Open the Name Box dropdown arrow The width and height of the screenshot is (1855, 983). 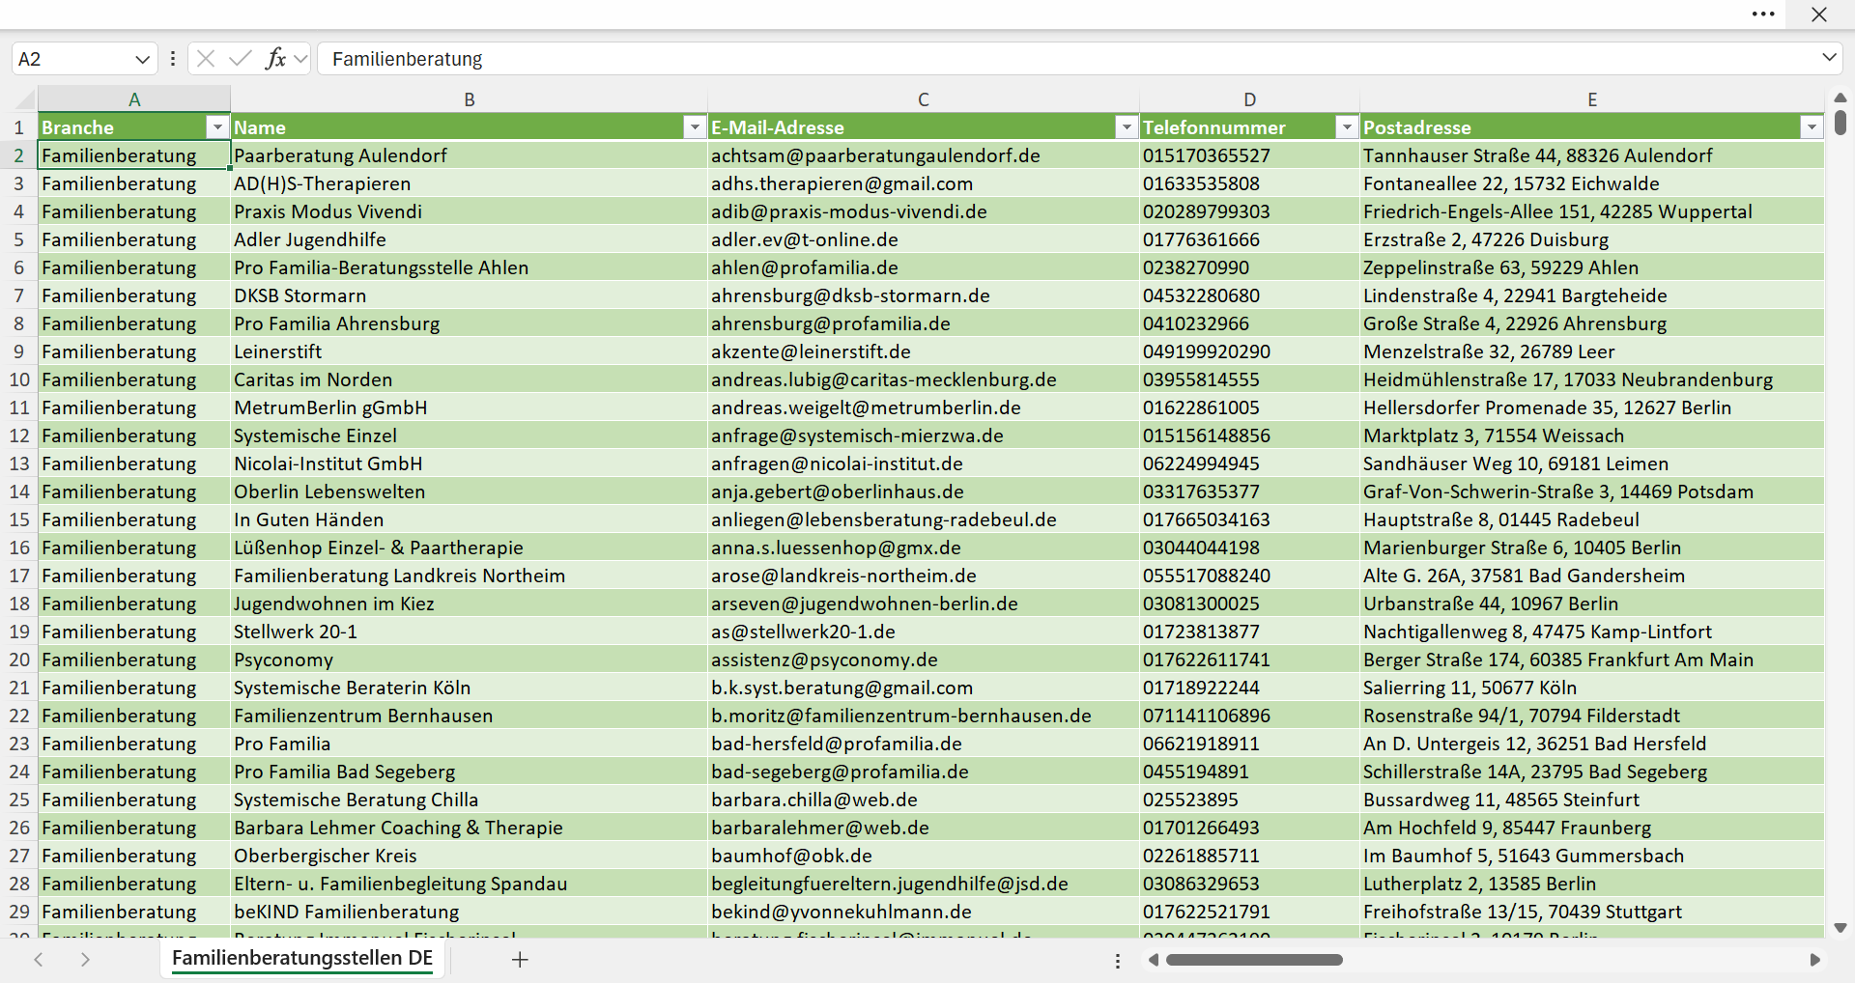(x=142, y=59)
